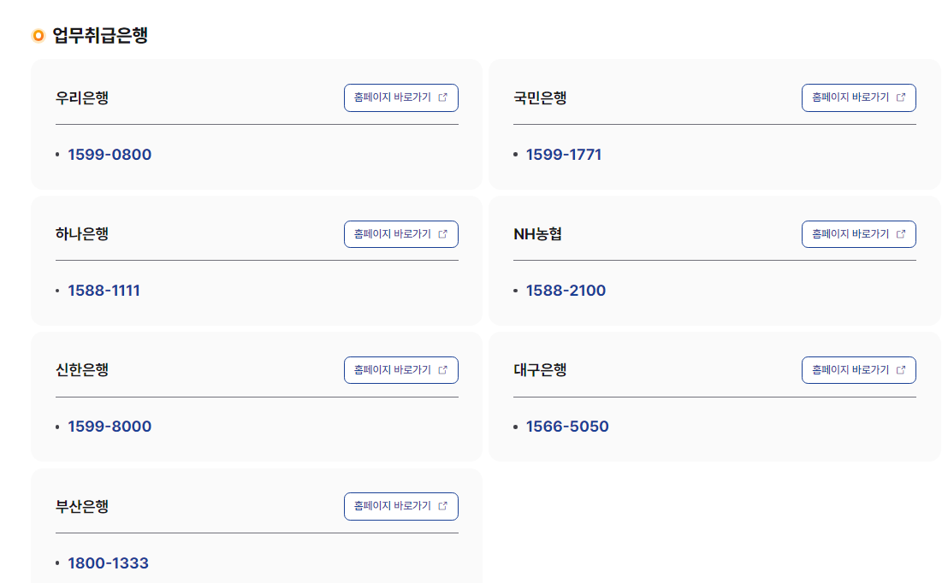
Task: Click the external link icon in 하나은행 button
Action: [x=442, y=233]
